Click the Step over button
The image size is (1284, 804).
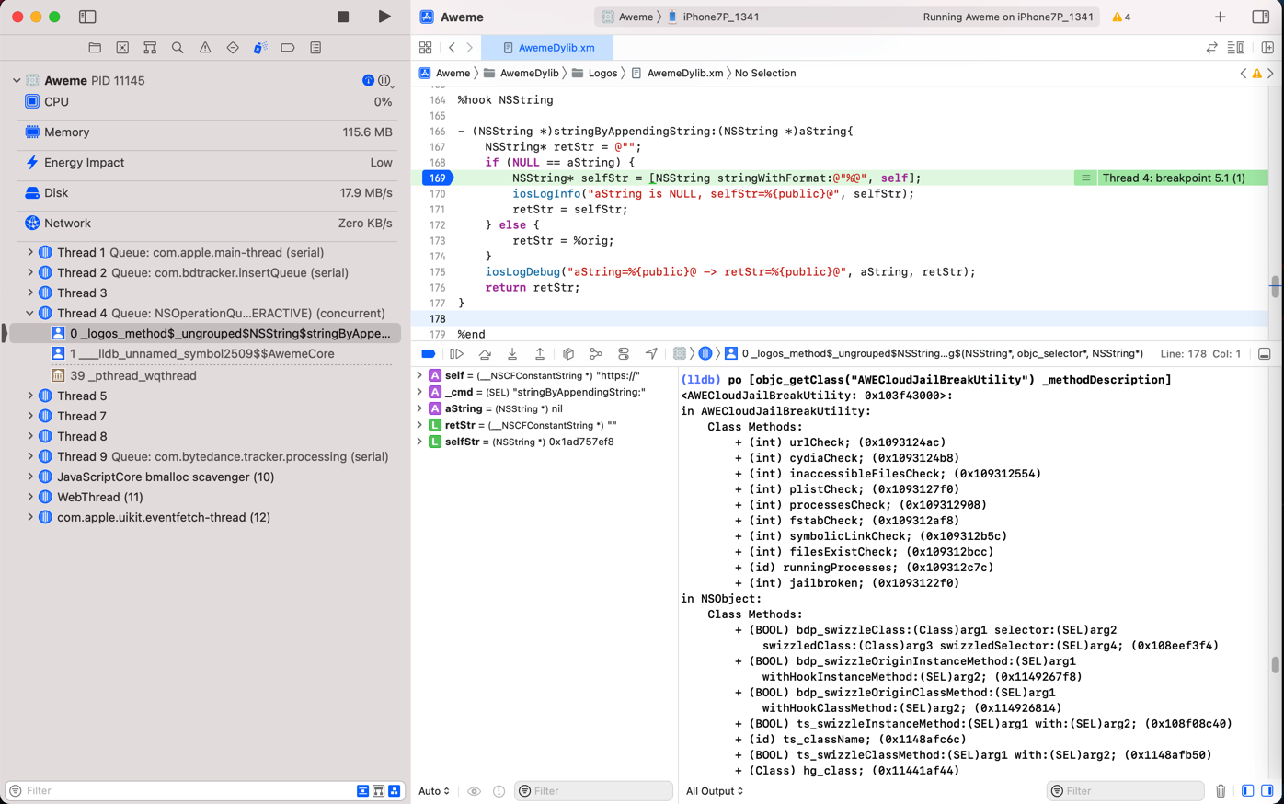(x=485, y=354)
